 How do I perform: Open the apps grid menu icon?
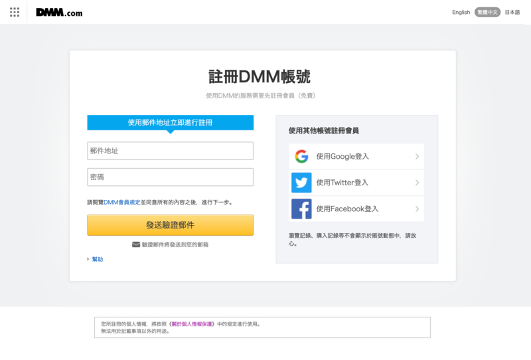pos(15,12)
